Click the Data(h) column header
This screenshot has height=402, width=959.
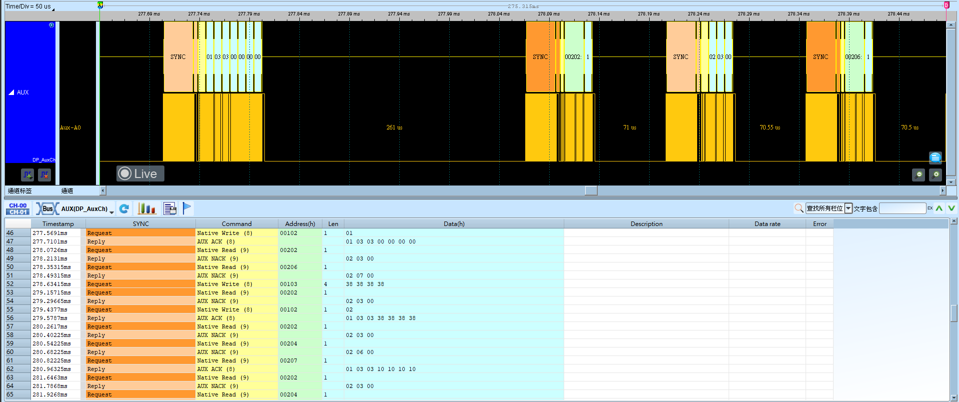(454, 223)
